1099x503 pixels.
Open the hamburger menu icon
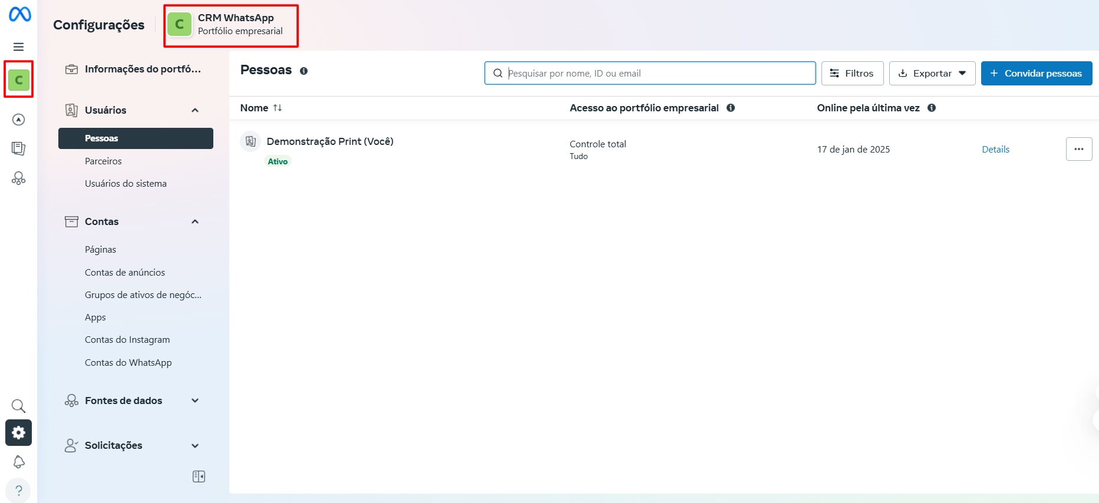19,47
